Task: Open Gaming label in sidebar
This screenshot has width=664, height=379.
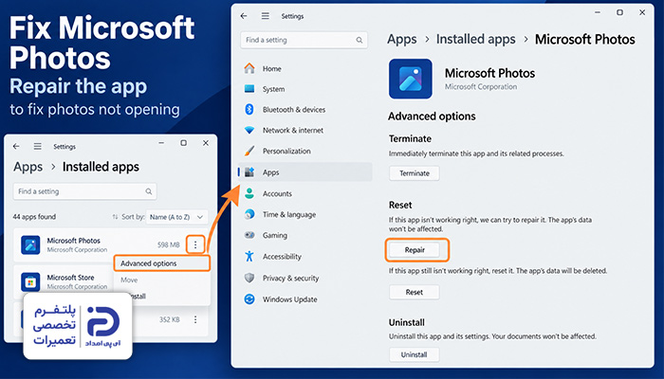Action: tap(275, 235)
